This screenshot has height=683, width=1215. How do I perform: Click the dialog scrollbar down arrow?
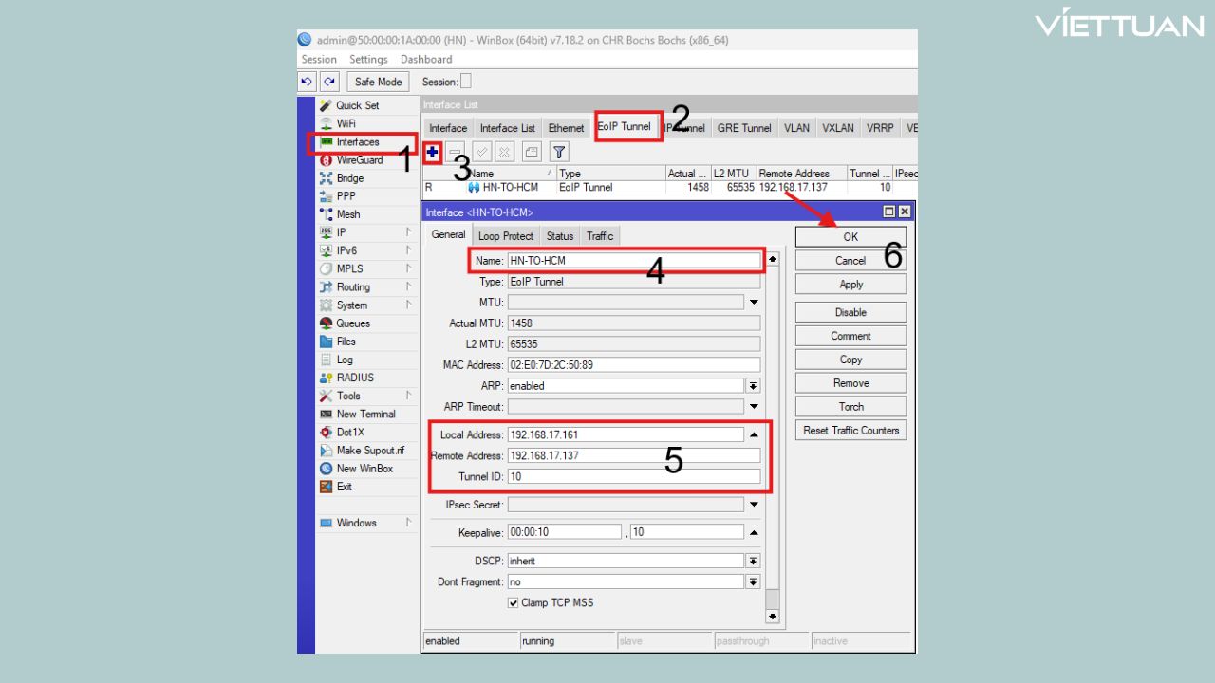click(x=773, y=617)
